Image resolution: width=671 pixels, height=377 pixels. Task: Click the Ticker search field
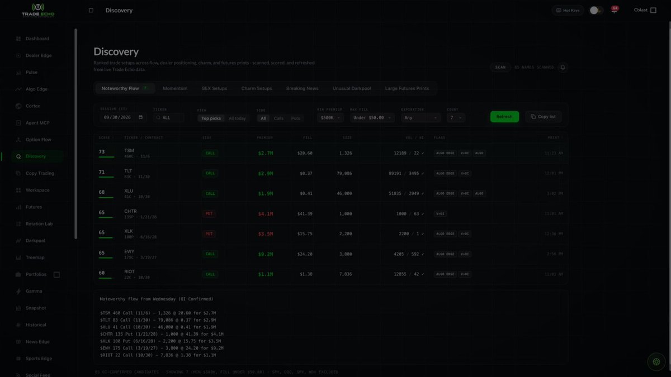click(x=169, y=117)
